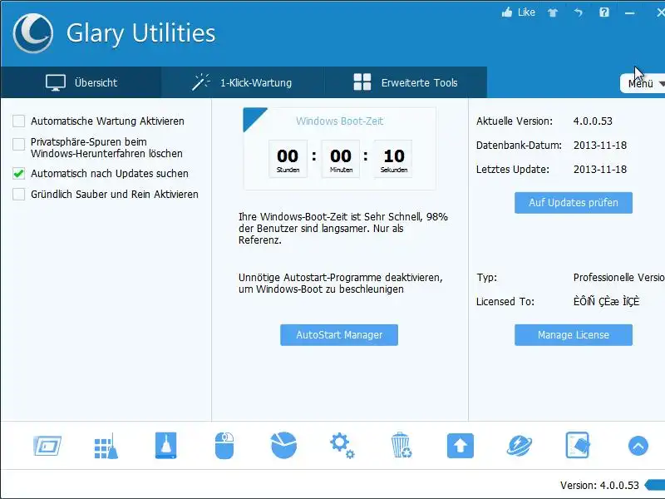The image size is (665, 499).
Task: Click the Manage License button
Action: [x=574, y=335]
